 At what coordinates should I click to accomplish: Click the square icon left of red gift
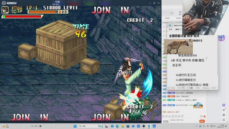(x=201, y=116)
